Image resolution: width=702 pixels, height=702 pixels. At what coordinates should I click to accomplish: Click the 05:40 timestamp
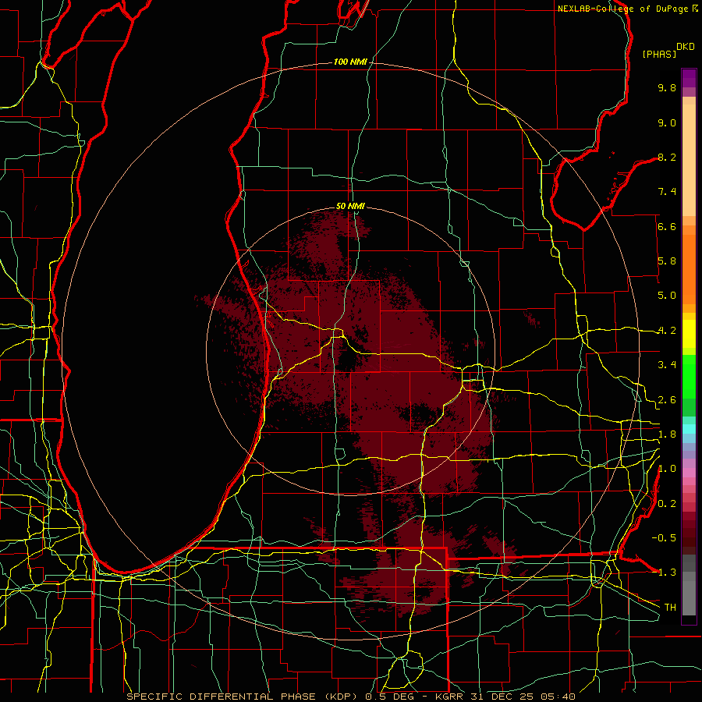tap(557, 697)
